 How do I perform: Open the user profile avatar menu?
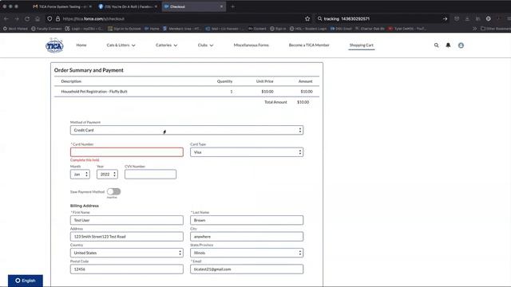(x=461, y=45)
